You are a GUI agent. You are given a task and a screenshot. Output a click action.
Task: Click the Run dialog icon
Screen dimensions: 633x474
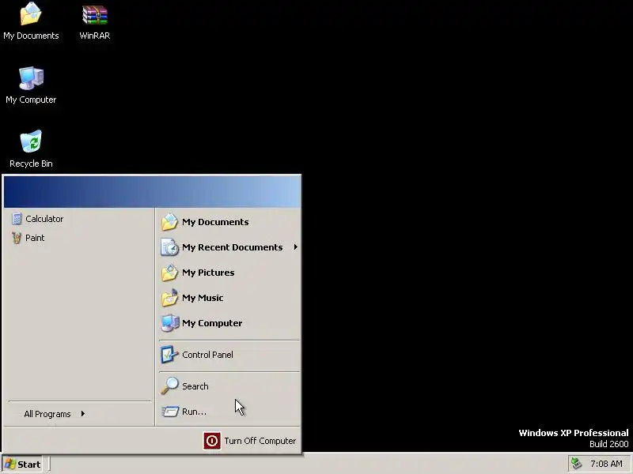click(170, 411)
